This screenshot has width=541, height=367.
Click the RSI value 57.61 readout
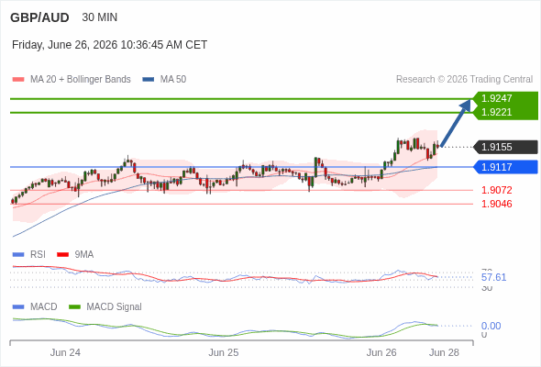tap(493, 278)
